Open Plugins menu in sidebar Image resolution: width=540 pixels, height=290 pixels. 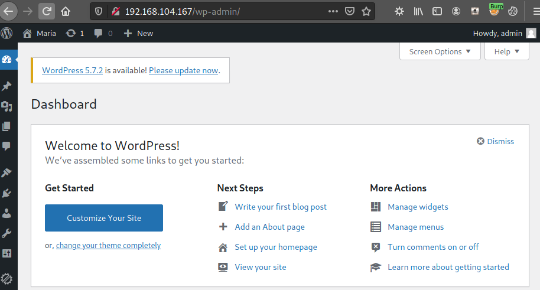click(6, 193)
